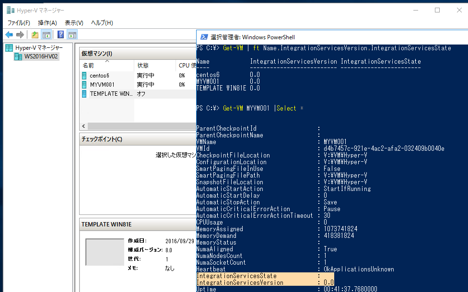Screen dimensions: 468x292
Task: Open the ファイル(F) menu
Action: (x=19, y=22)
